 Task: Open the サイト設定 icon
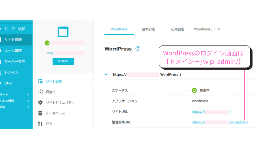point(40,81)
